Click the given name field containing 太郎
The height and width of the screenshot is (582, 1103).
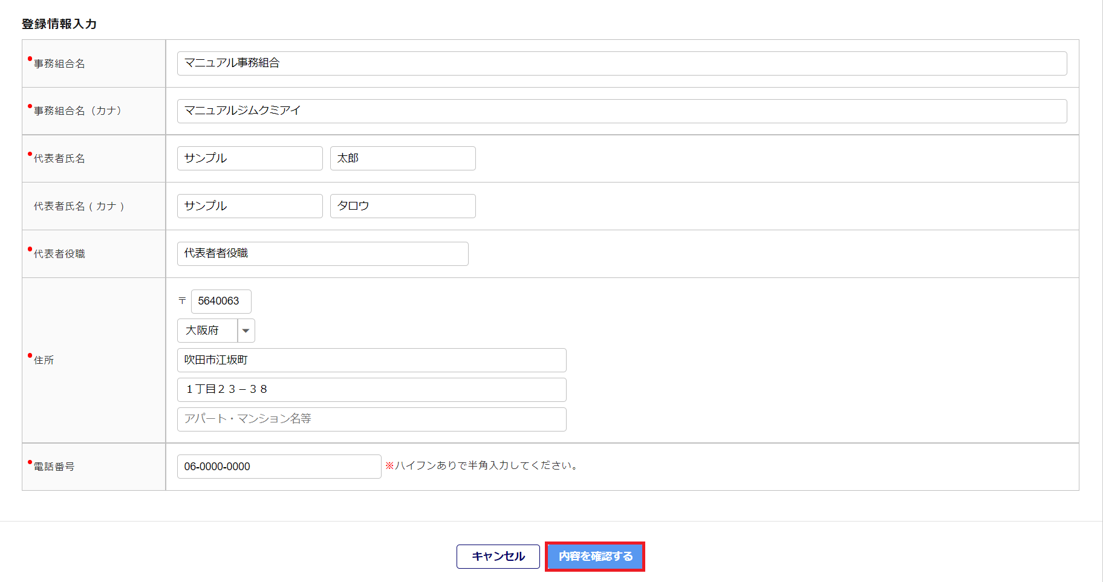click(x=403, y=158)
